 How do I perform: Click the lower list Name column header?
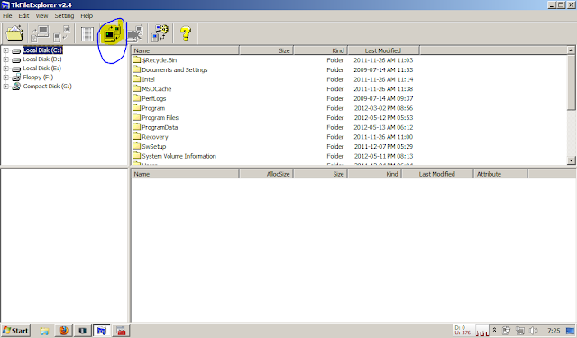click(x=185, y=174)
